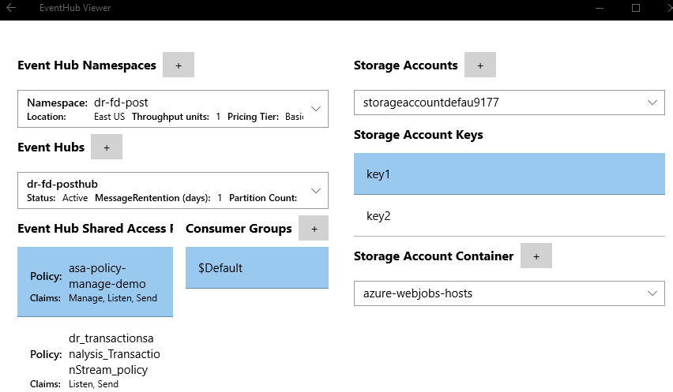Select key2 storage account key

[509, 216]
